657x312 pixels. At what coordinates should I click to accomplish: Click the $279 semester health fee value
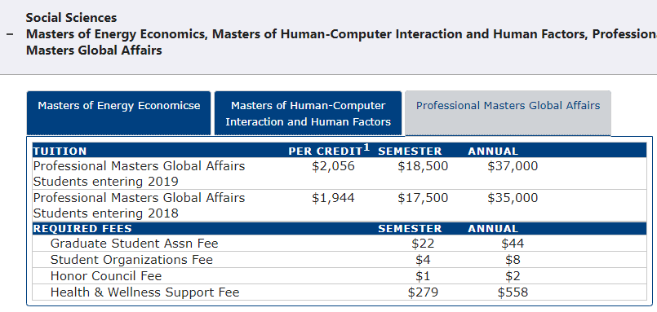click(x=423, y=292)
